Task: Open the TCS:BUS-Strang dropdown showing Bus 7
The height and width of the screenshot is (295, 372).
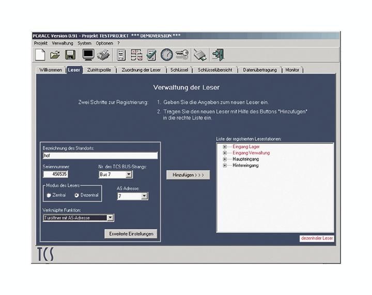Action: 129,175
